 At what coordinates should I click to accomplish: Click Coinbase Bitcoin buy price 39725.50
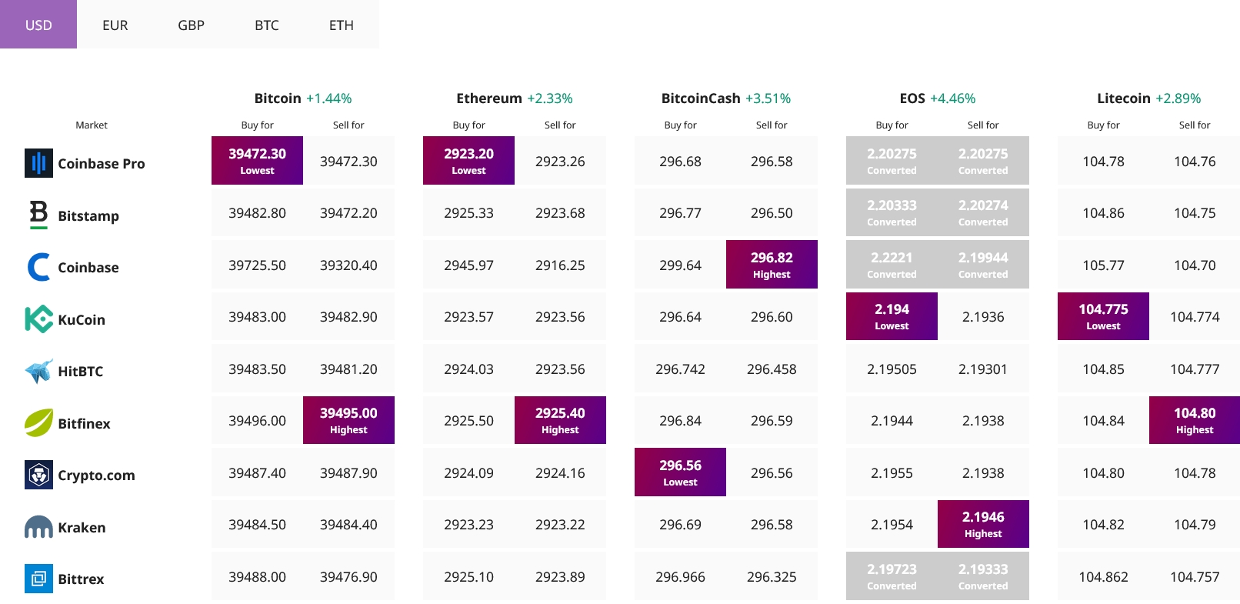pos(257,265)
